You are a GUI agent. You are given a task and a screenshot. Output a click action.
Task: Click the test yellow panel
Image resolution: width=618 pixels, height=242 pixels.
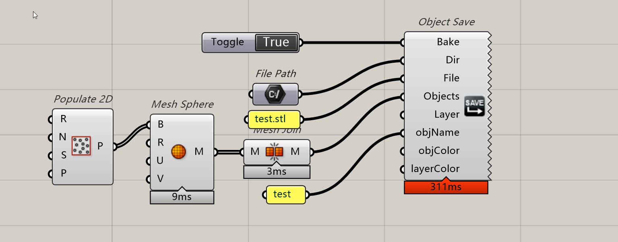pyautogui.click(x=286, y=195)
